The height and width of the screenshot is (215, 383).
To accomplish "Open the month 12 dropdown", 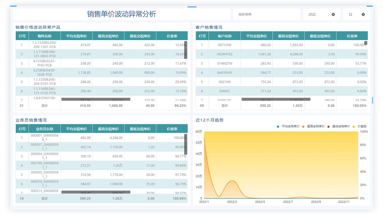I will 353,14.
